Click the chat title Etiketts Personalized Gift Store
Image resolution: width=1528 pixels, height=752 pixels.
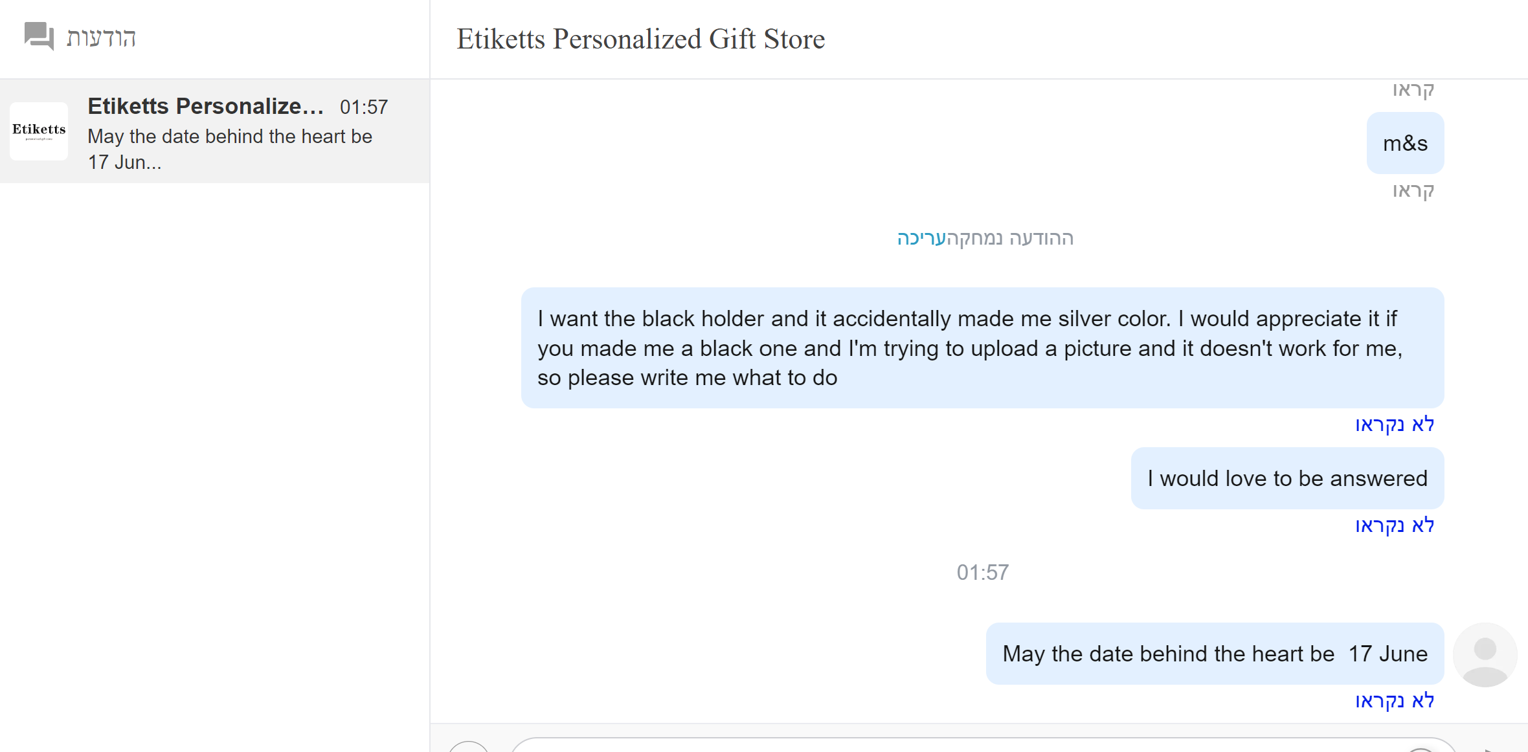tap(640, 39)
